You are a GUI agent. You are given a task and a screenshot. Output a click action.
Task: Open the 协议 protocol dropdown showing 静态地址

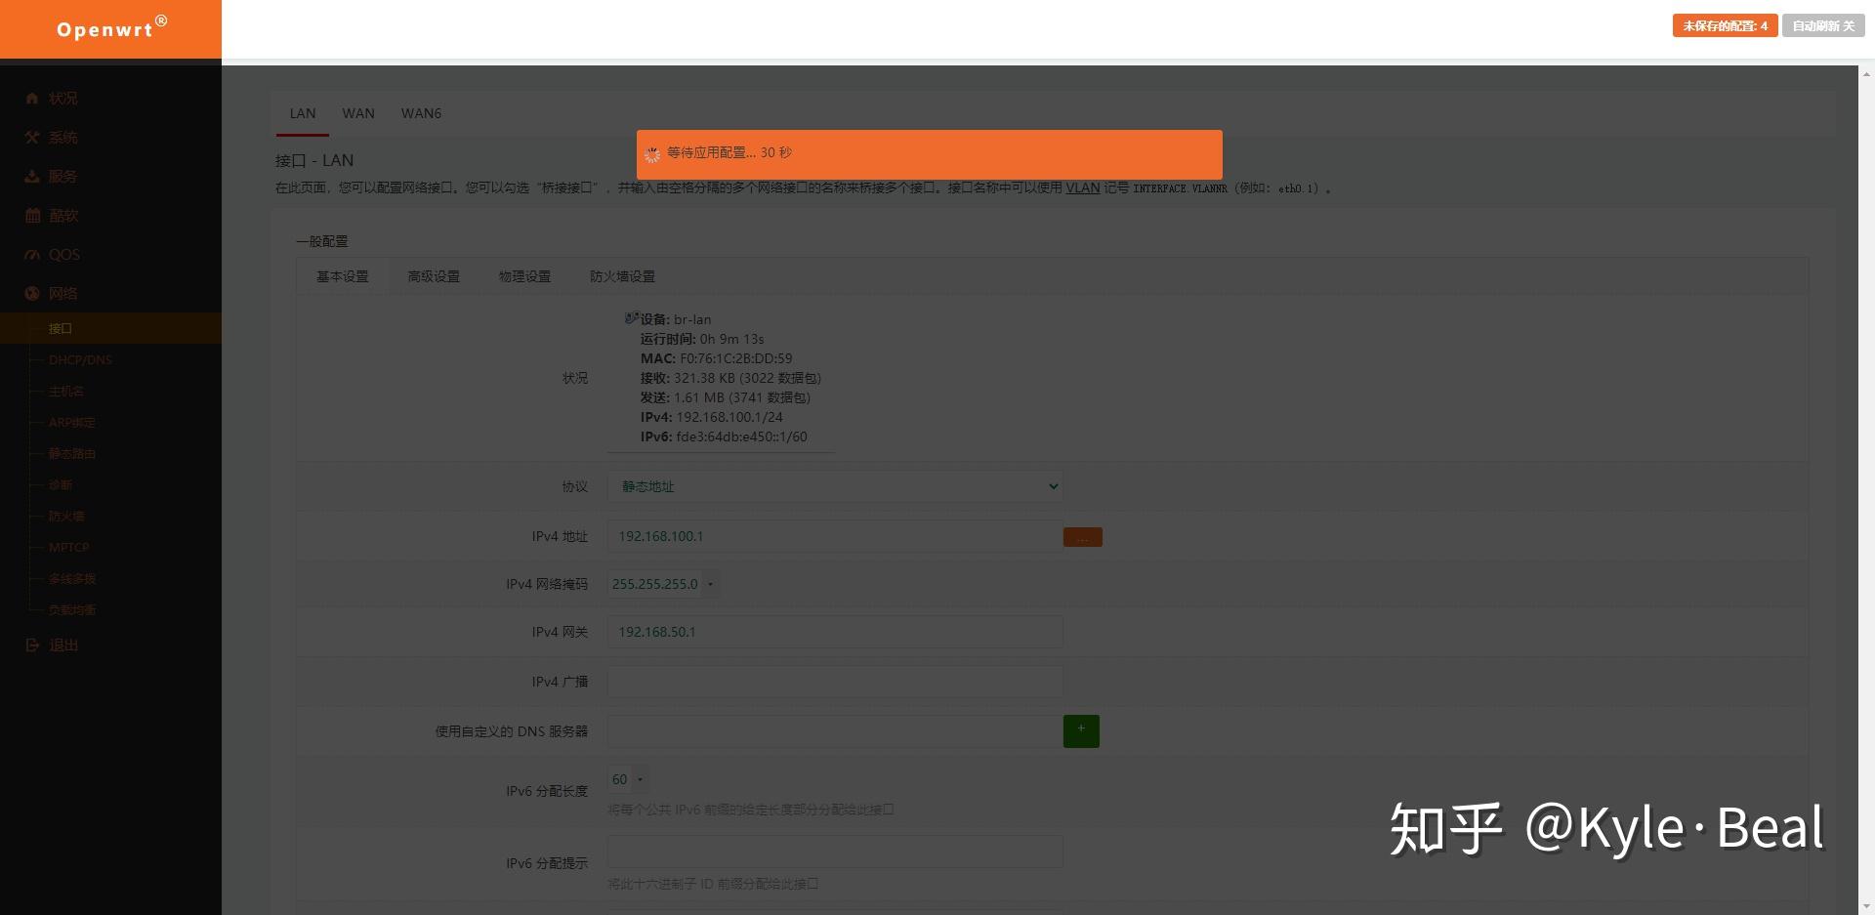click(835, 485)
